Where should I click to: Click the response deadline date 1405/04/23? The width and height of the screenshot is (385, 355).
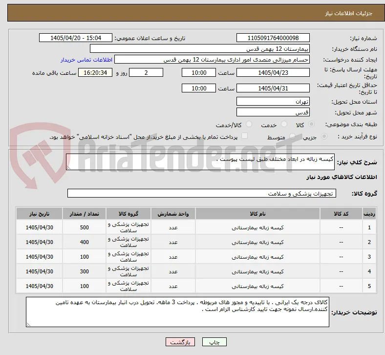coord(273,72)
